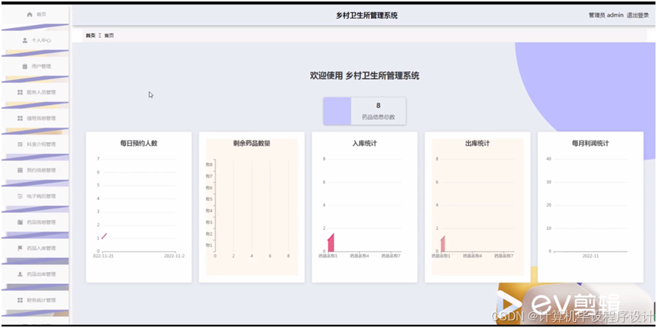Go to 财务统计管理 in the sidebar
657x328 pixels.
tap(36, 300)
